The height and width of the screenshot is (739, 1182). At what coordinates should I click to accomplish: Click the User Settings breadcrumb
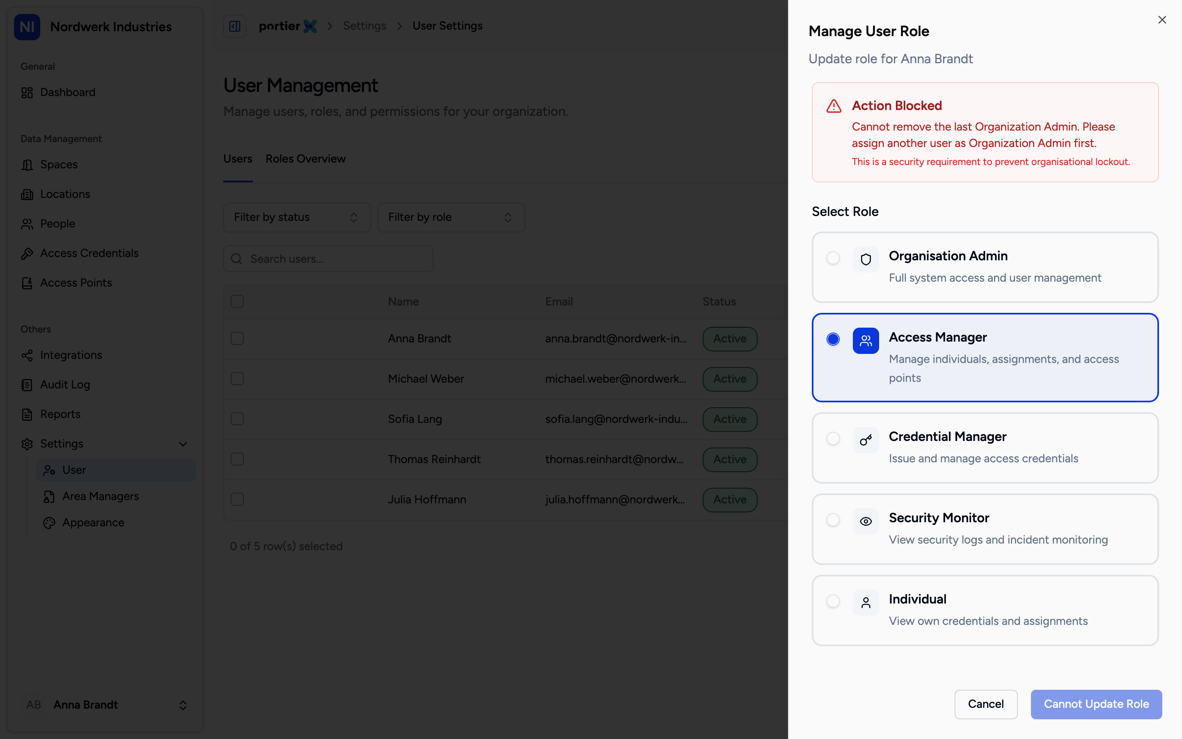447,26
